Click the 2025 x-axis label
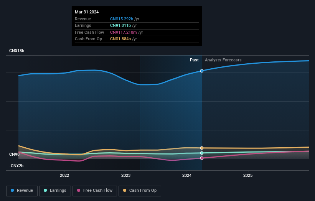The height and width of the screenshot is (201, 315). [248, 175]
